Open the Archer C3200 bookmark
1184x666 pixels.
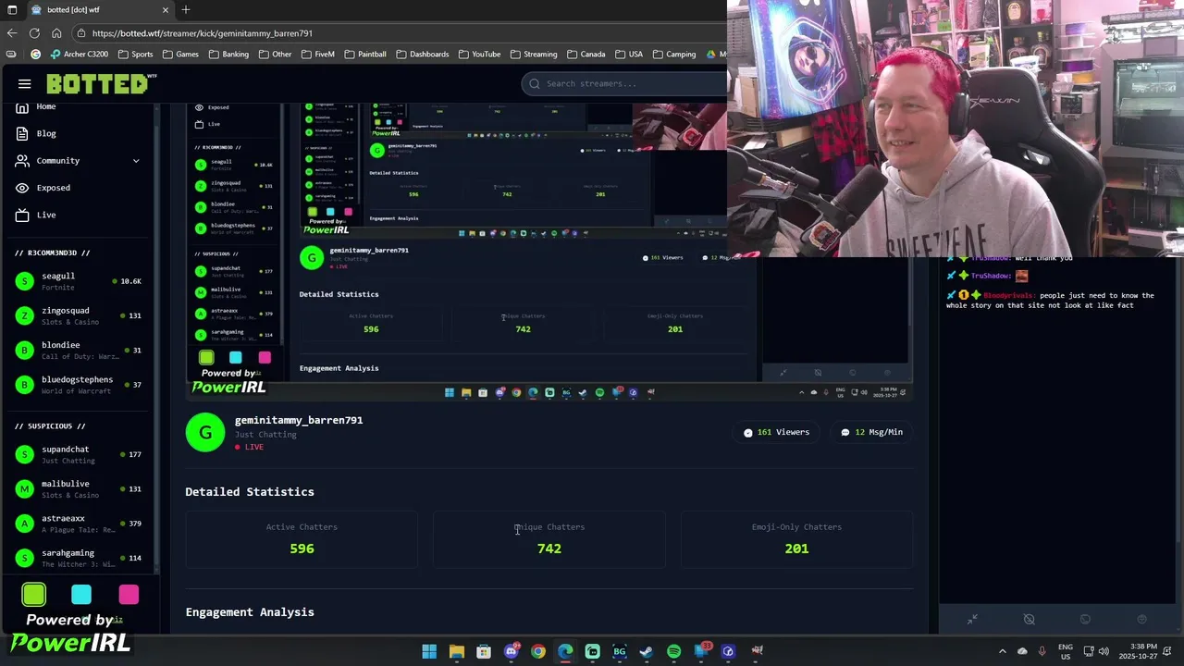[80, 55]
